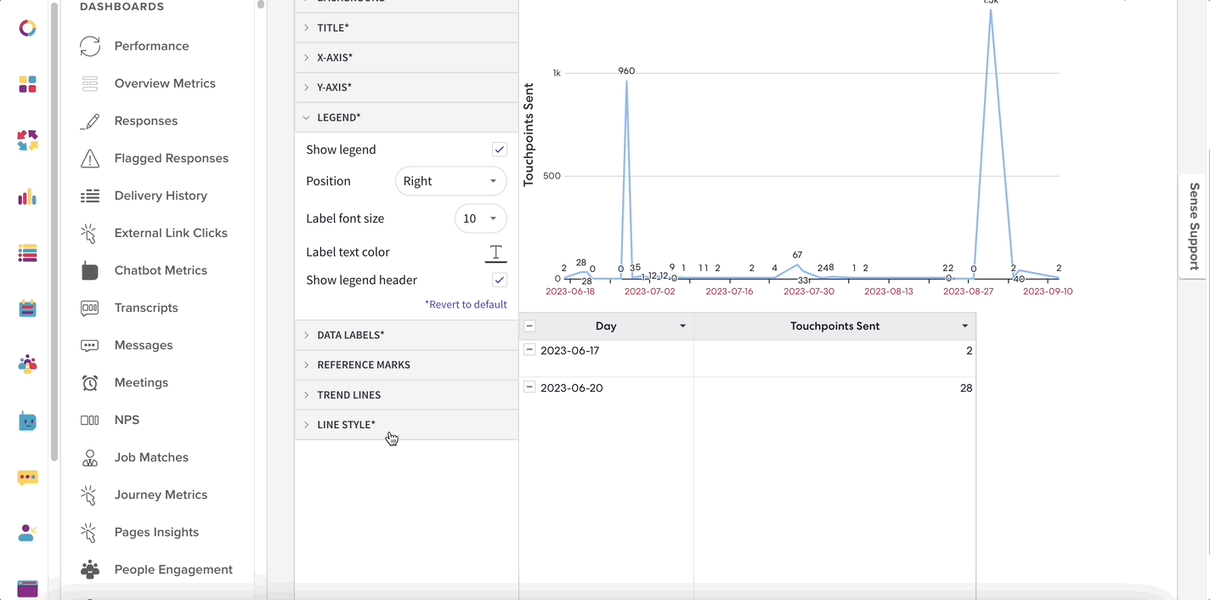Click the Meetings alarm clock icon
This screenshot has height=600, width=1210.
[90, 382]
